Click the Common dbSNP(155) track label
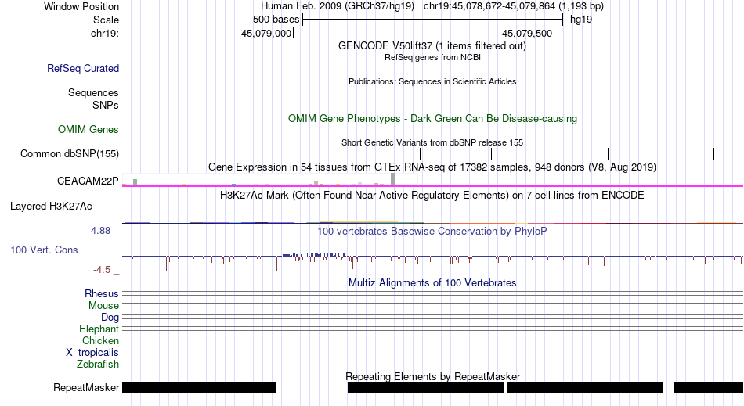This screenshot has height=406, width=744. click(70, 153)
